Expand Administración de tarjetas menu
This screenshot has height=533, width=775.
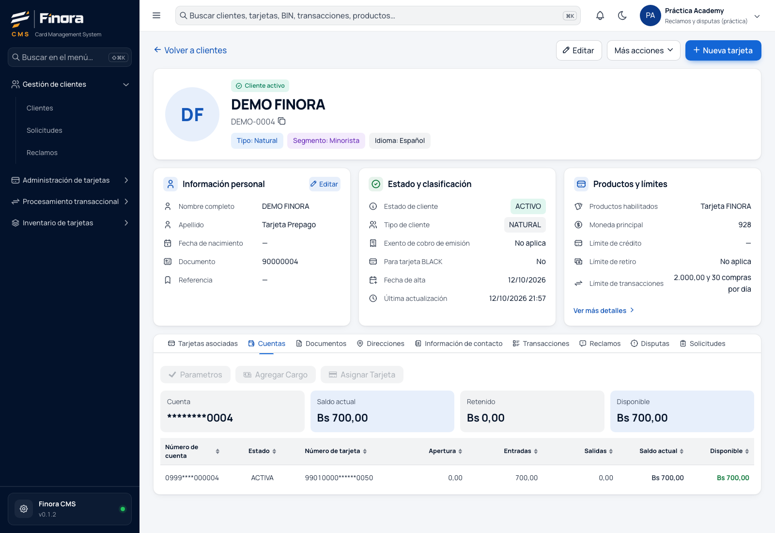tap(70, 180)
